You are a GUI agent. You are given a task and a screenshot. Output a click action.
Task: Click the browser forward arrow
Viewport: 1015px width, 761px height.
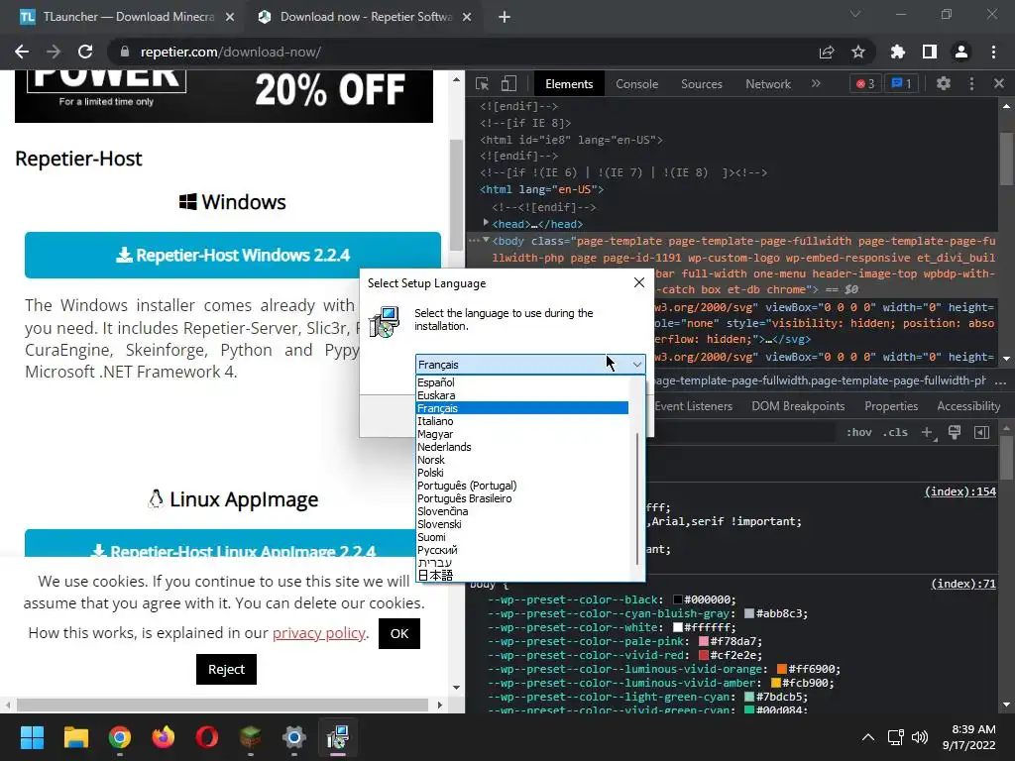click(54, 52)
